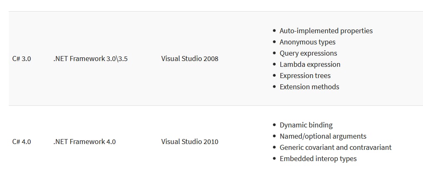Click the C# 3.0 version cell
Image resolution: width=423 pixels, height=176 pixels.
[x=22, y=59]
